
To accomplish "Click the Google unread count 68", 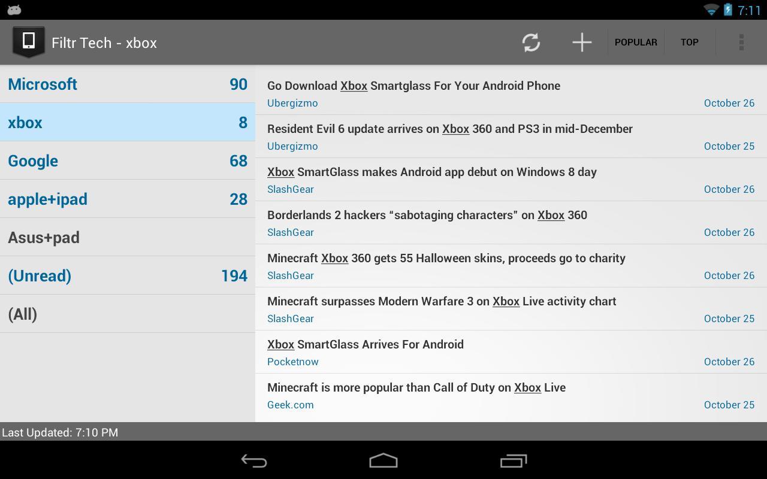I will [x=238, y=160].
